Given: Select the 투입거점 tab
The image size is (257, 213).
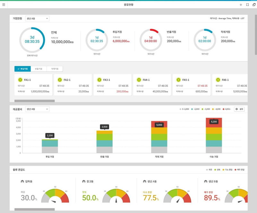Looking at the screenshot, I should tap(22, 69).
